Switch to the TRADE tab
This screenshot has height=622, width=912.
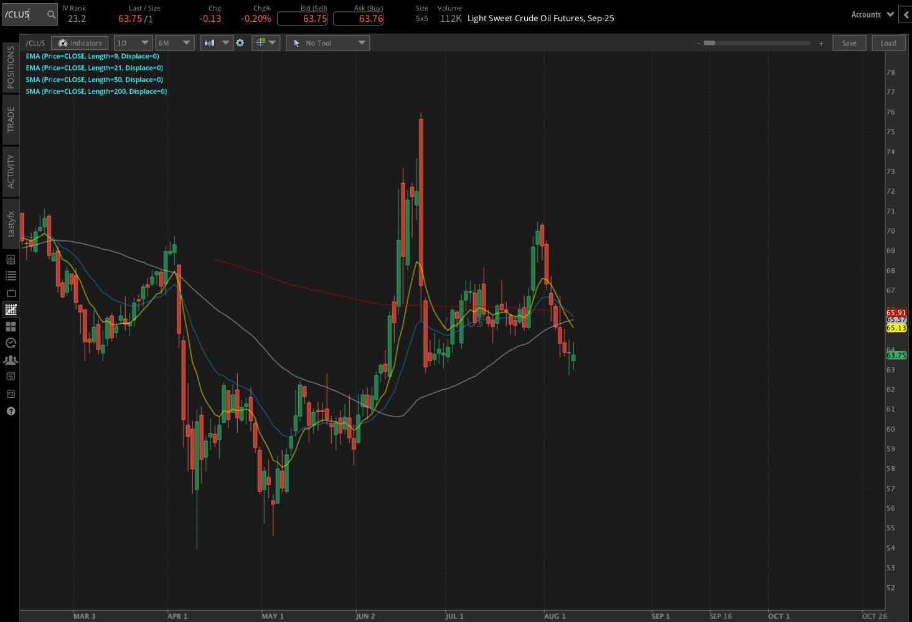tap(10, 117)
